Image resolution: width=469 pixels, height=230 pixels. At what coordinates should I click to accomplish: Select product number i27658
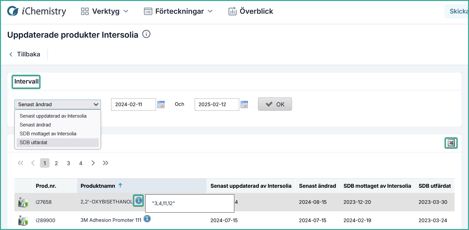click(x=44, y=202)
